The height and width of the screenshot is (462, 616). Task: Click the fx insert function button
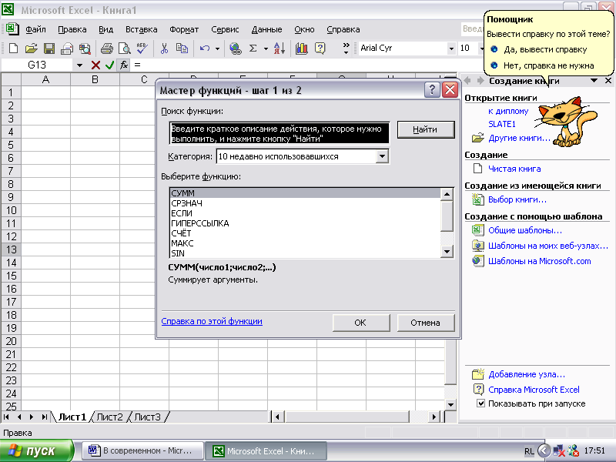click(124, 65)
